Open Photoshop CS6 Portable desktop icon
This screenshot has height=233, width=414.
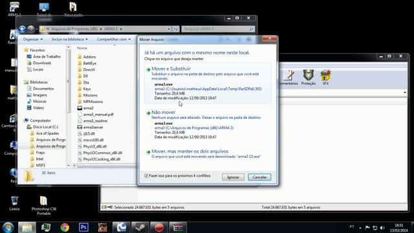coord(43,206)
